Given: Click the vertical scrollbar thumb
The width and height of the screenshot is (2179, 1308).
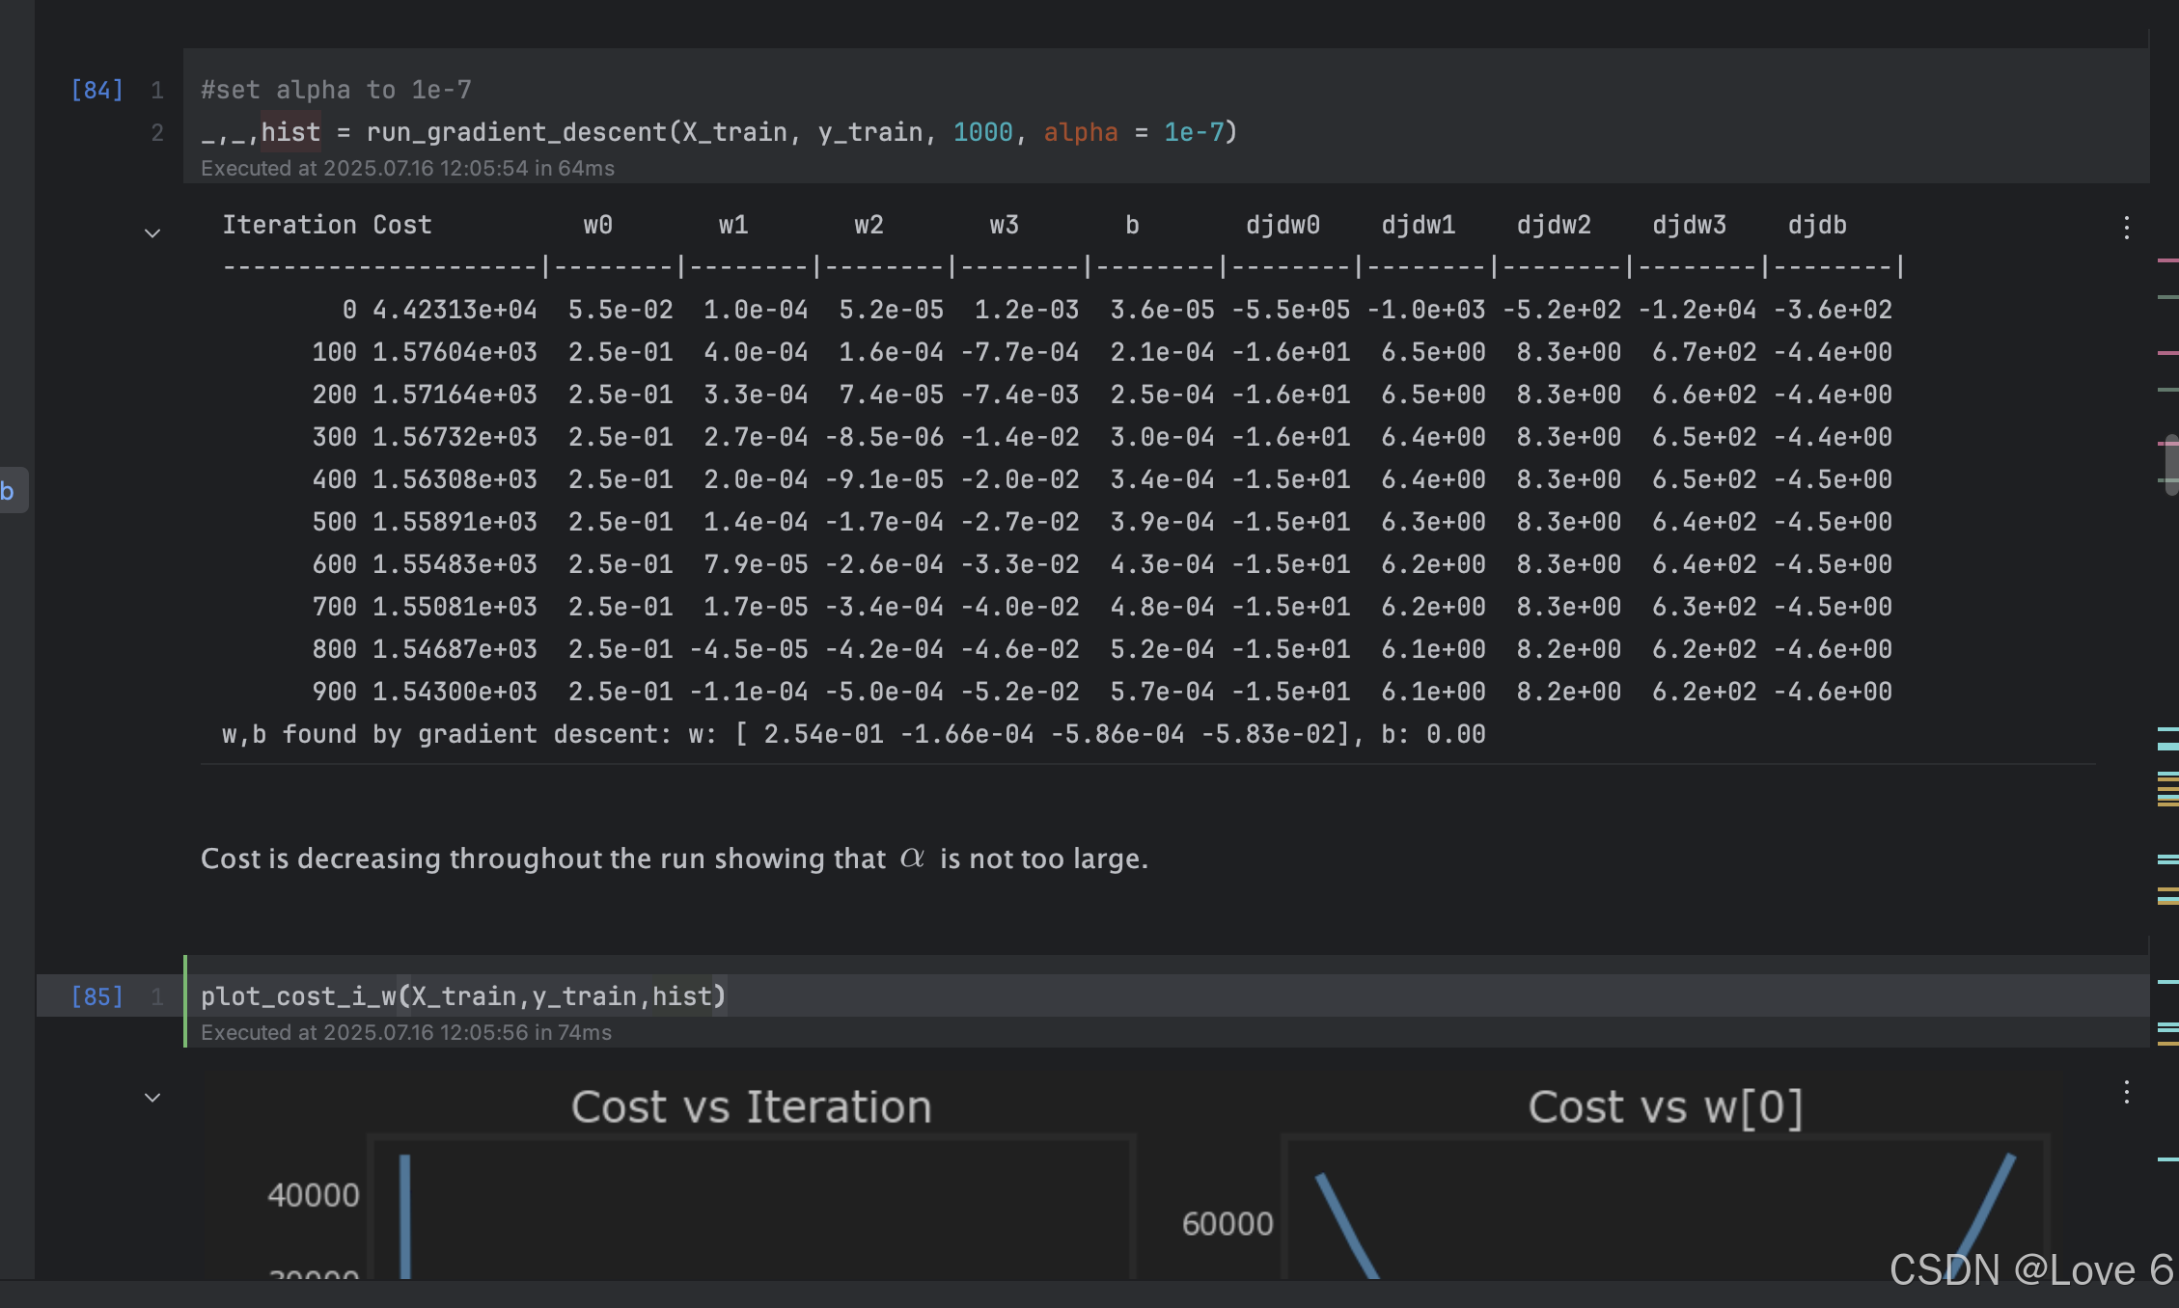Looking at the screenshot, I should pyautogui.click(x=2171, y=464).
